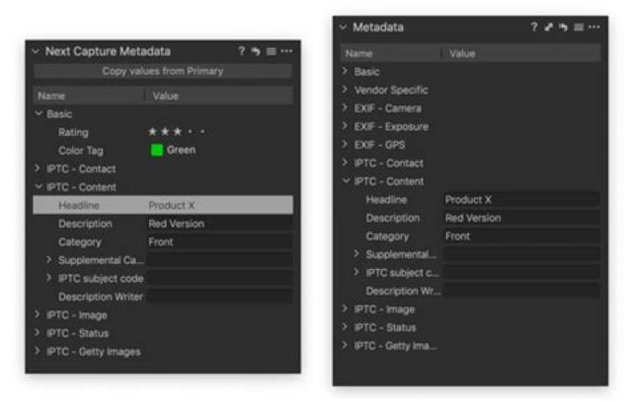The width and height of the screenshot is (631, 402).
Task: Expand IPTC - Contact in Next Capture Metadata
Action: 38,169
